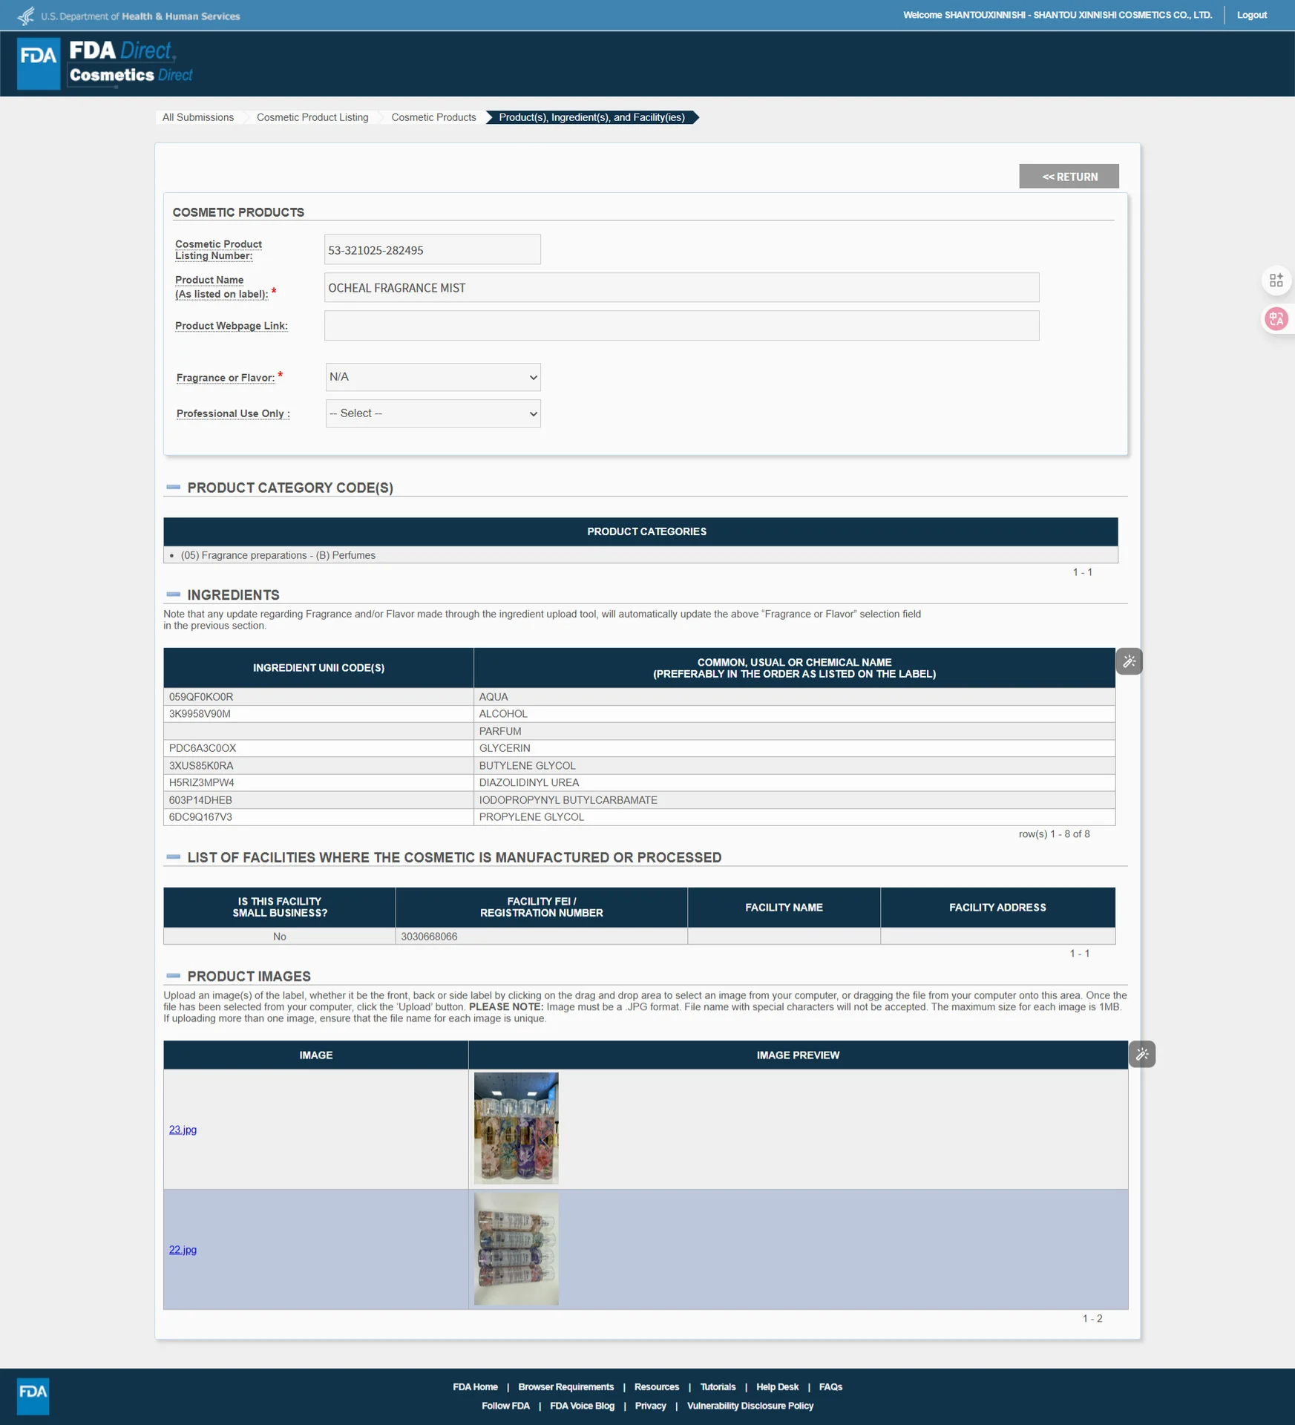Image resolution: width=1295 pixels, height=1425 pixels.
Task: Click the Facility Name column header
Action: [784, 907]
